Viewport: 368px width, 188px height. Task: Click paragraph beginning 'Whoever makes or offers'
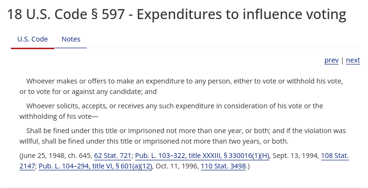[x=181, y=86]
